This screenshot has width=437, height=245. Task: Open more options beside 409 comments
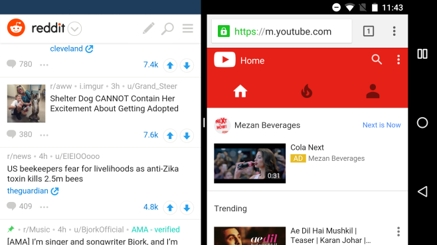44,207
